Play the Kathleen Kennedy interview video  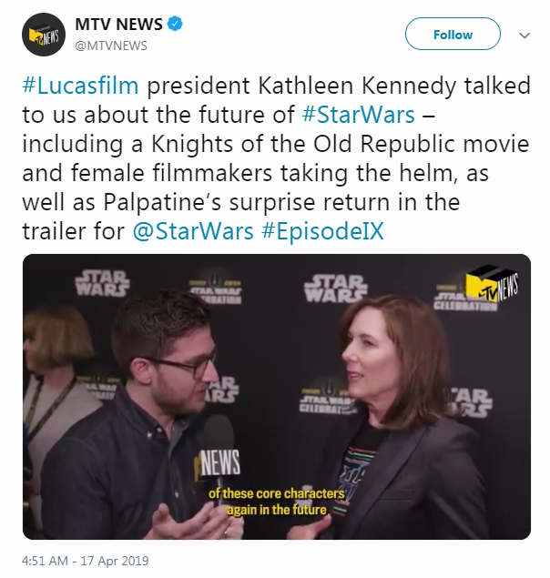[277, 397]
